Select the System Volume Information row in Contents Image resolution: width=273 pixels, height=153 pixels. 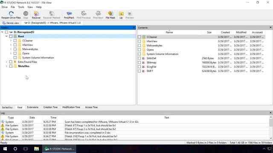[201, 54]
